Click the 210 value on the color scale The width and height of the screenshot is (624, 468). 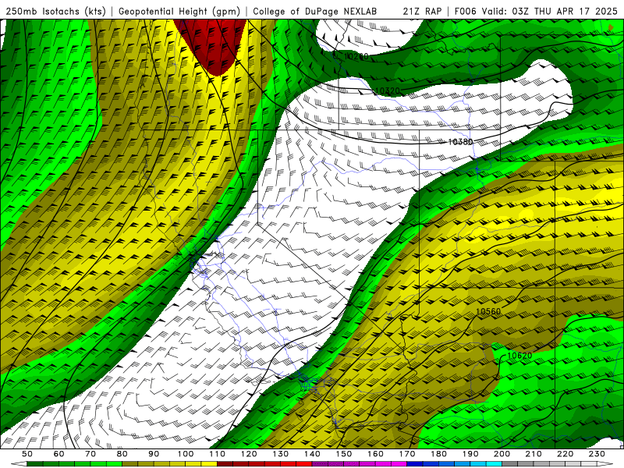tap(534, 454)
